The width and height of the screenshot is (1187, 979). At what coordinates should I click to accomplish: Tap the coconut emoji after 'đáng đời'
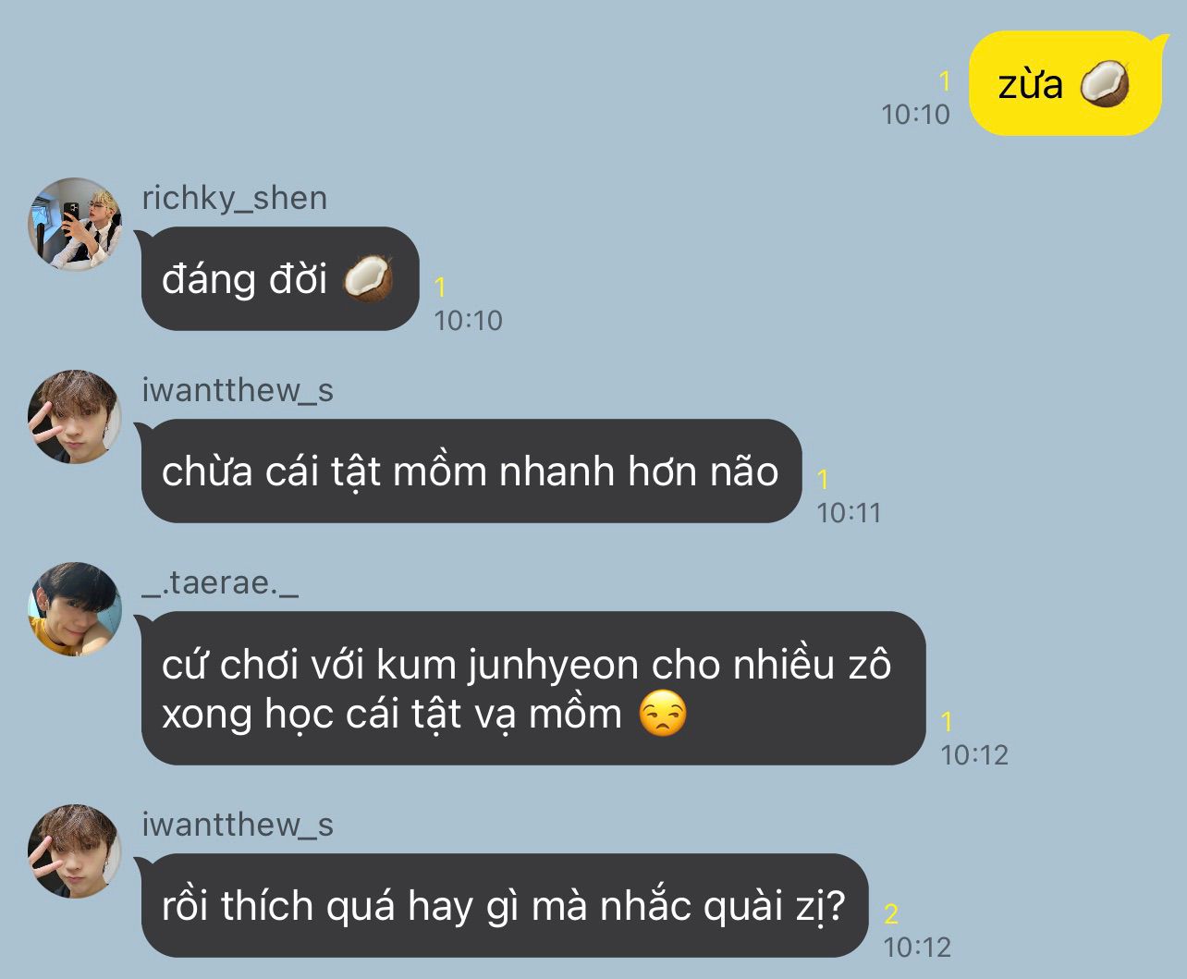[368, 278]
